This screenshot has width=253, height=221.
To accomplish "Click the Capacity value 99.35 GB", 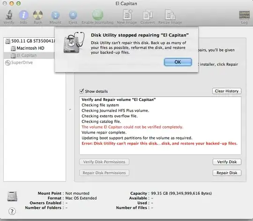I will coord(181,193).
